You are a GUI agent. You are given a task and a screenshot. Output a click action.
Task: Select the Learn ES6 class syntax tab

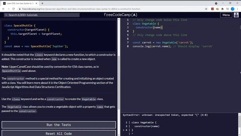pyautogui.click(x=20, y=3)
